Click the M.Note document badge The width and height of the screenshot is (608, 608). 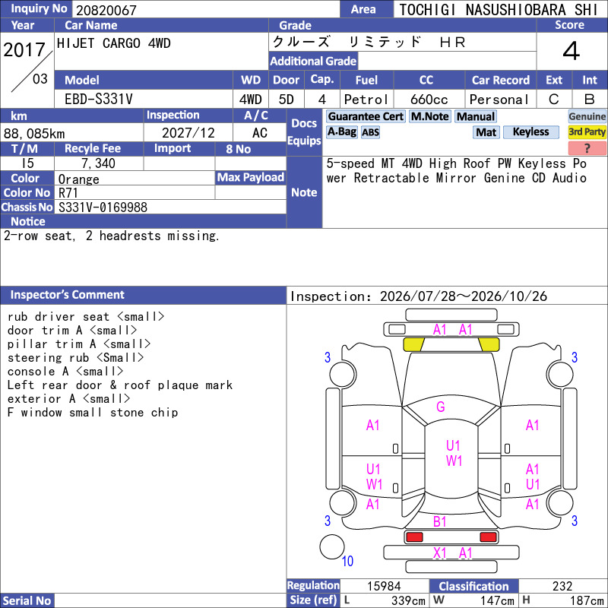point(430,116)
